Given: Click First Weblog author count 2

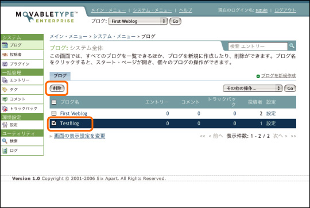Looking at the screenshot, I should tap(261, 113).
